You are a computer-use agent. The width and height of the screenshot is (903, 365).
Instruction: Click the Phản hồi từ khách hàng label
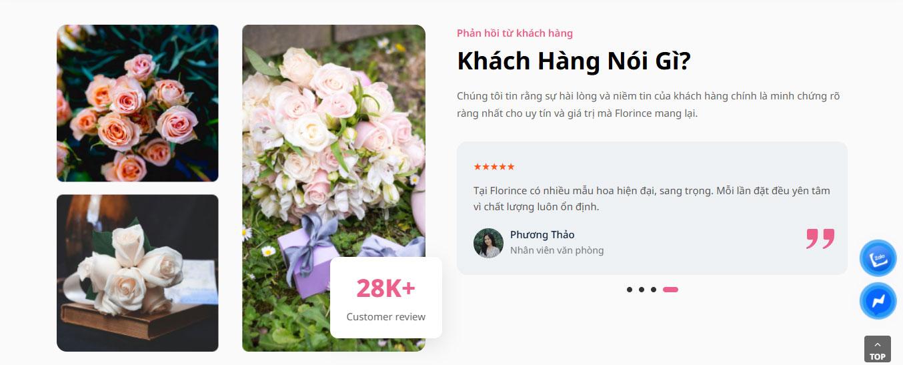[x=515, y=33]
